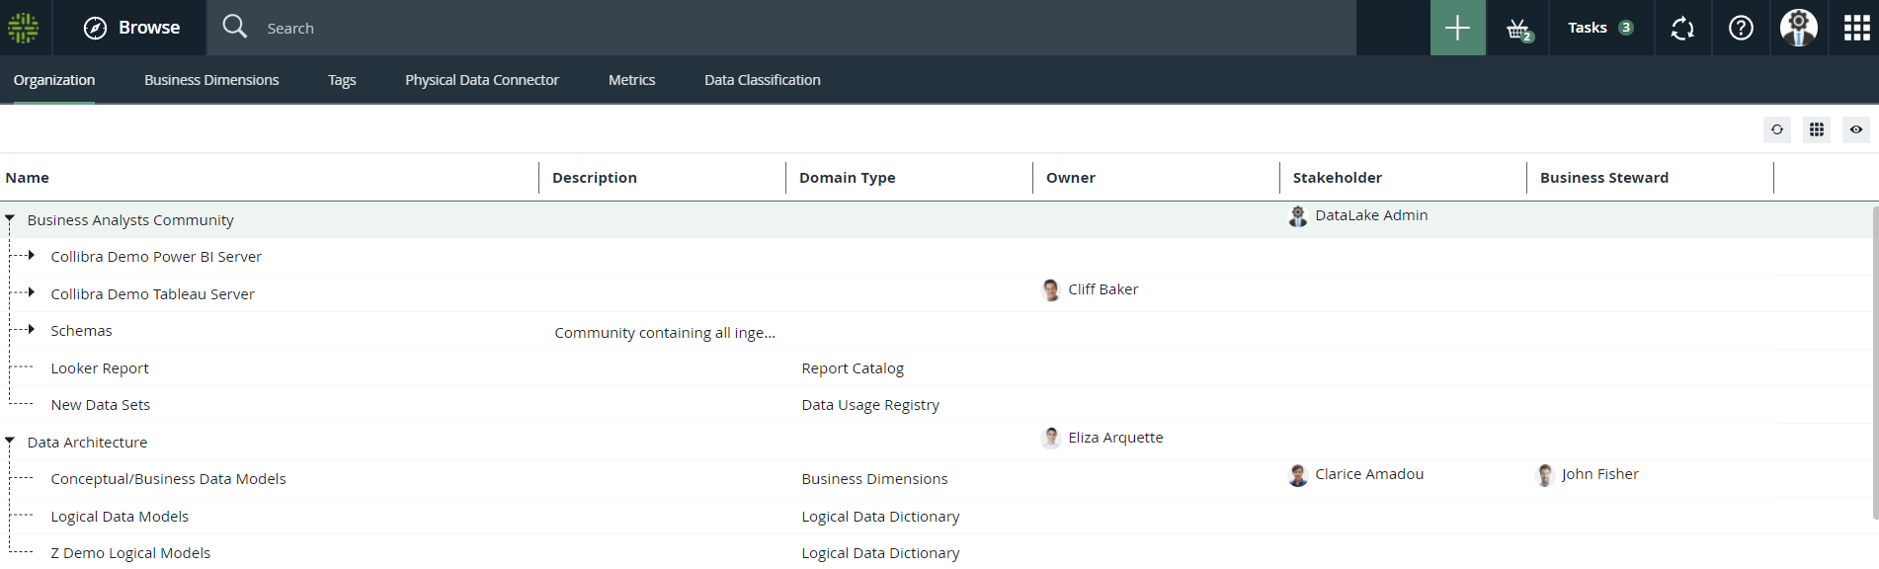
Task: Open the user profile avatar
Action: coord(1798,28)
